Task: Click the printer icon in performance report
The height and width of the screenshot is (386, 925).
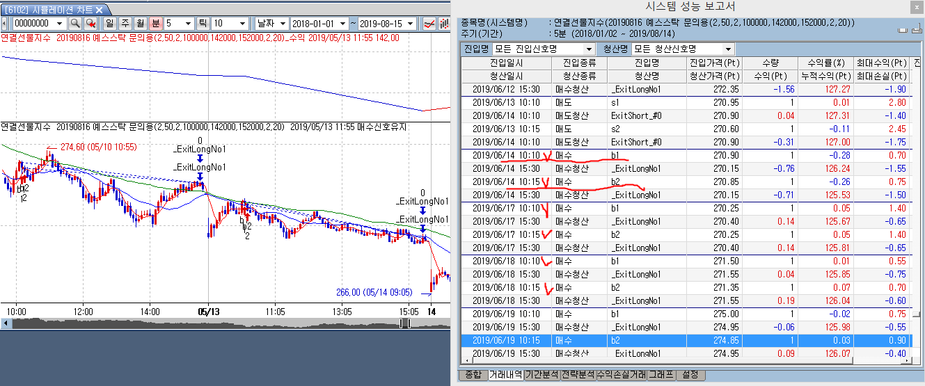Action: (904, 30)
